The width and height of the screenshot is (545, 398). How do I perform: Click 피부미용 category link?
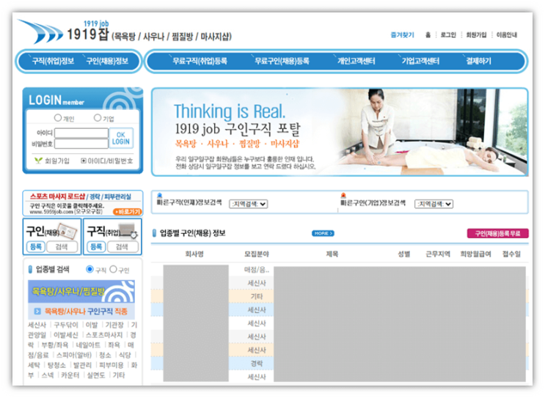[x=111, y=365]
